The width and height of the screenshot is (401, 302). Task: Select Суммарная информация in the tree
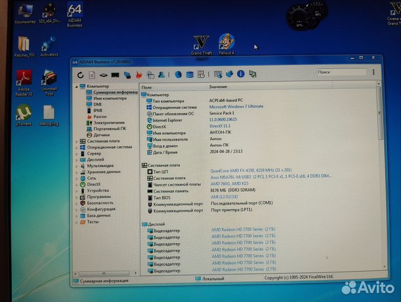pyautogui.click(x=115, y=92)
